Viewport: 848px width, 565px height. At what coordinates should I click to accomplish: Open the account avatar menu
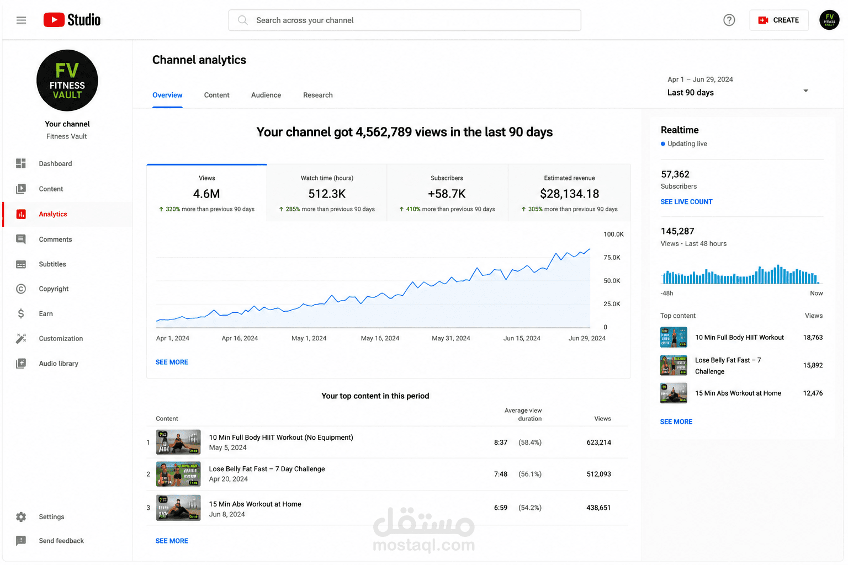829,20
